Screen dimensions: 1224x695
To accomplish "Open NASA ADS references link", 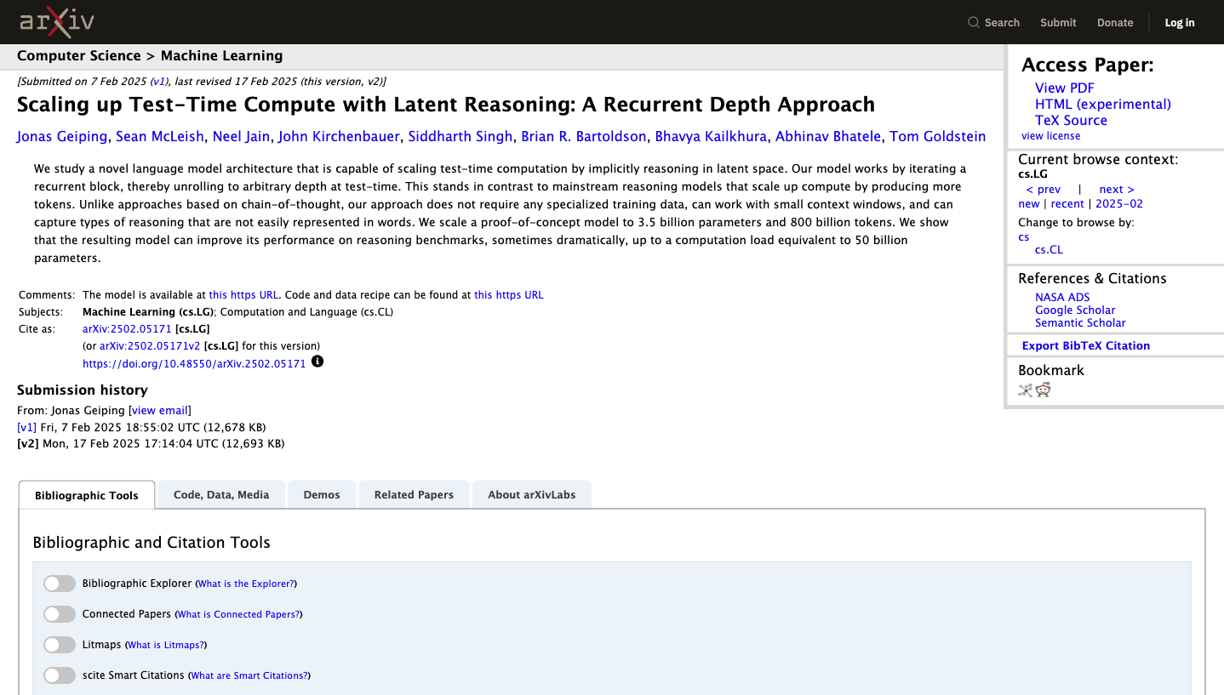I will click(x=1062, y=297).
